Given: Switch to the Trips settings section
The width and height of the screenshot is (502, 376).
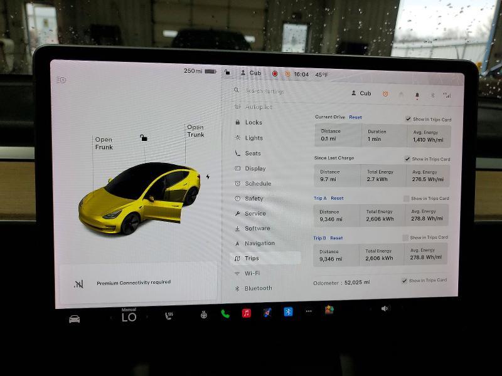Looking at the screenshot, I should (x=250, y=258).
